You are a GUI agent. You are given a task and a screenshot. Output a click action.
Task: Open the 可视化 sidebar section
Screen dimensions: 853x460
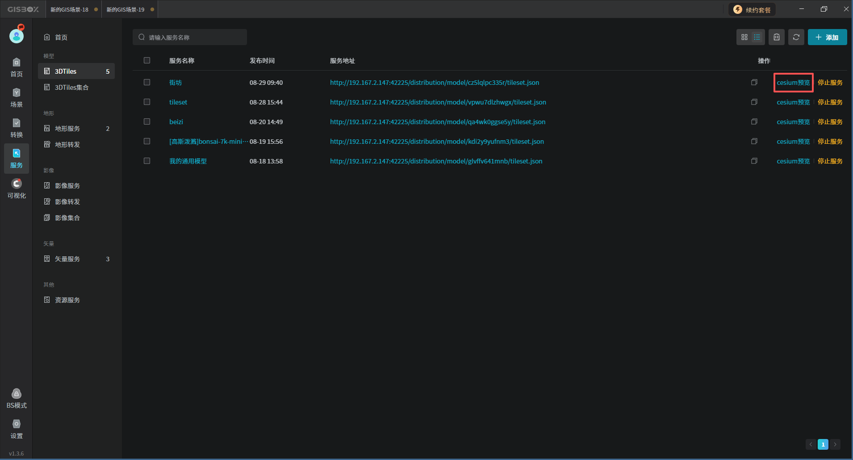17,189
